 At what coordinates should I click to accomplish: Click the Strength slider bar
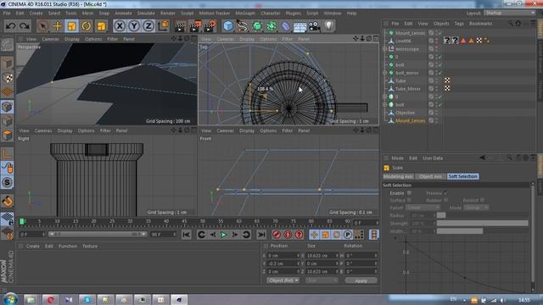pos(483,224)
